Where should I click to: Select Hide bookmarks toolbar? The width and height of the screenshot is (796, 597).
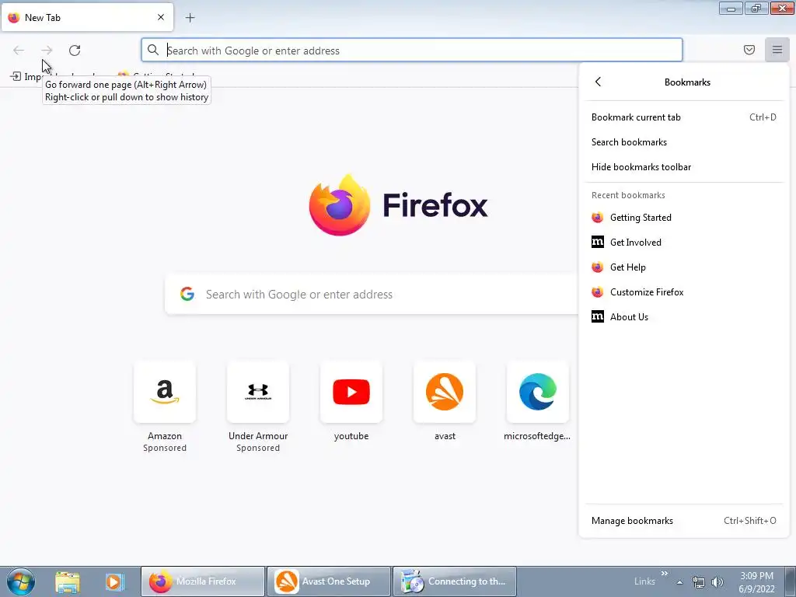[x=684, y=167]
